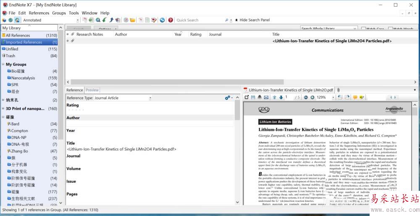Open the Online Search magnifier icon
420x216 pixels.
[98, 20]
